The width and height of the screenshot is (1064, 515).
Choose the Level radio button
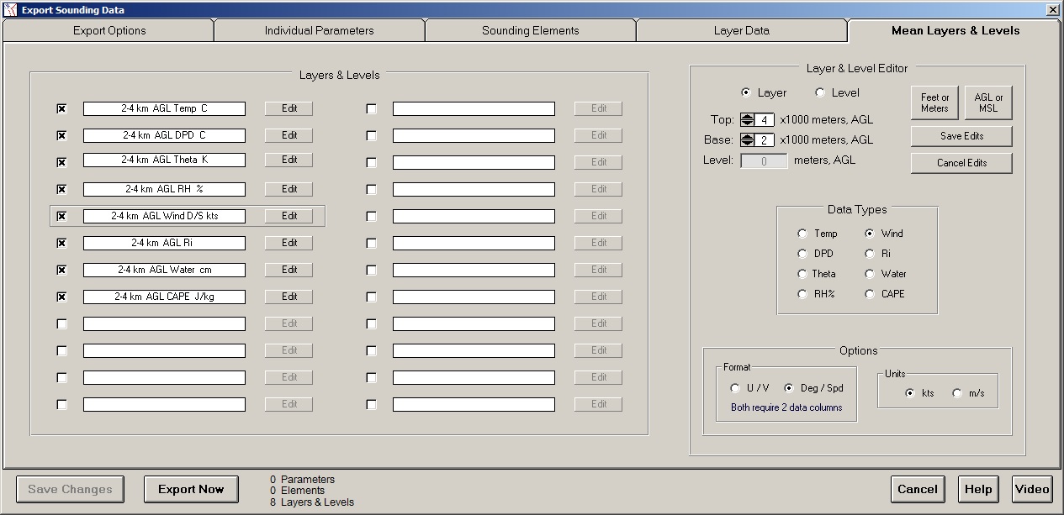[820, 92]
